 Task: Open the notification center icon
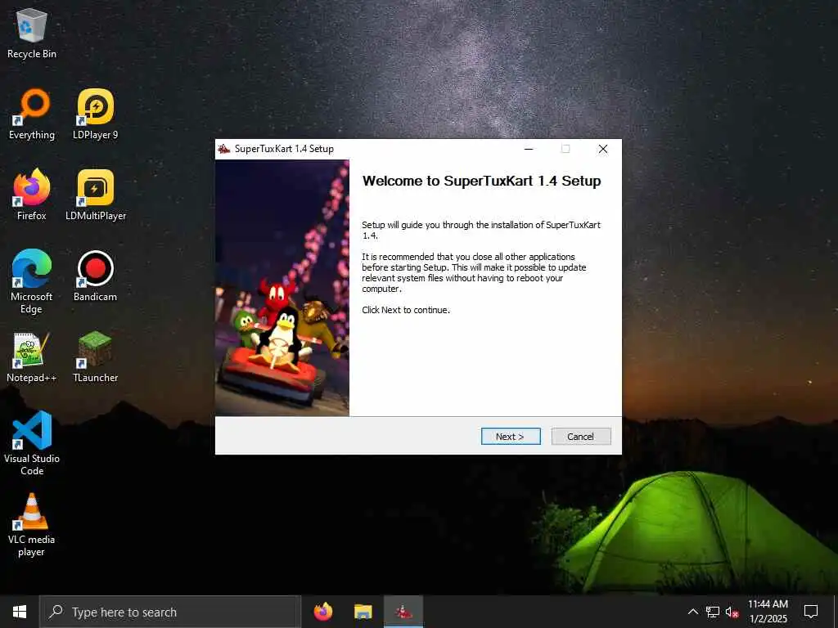tap(811, 612)
